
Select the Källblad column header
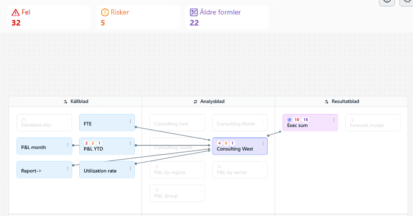tap(76, 101)
